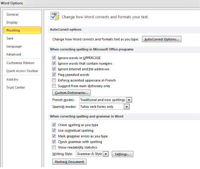This screenshot has height=169, width=200.
Task: Uncheck Flag repeated words option
Action: click(x=54, y=75)
